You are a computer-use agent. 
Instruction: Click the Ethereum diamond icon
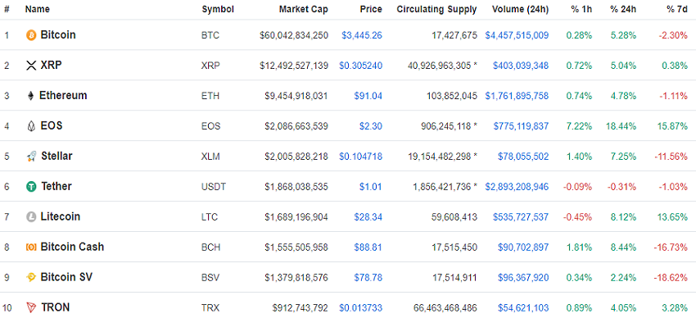[x=30, y=96]
